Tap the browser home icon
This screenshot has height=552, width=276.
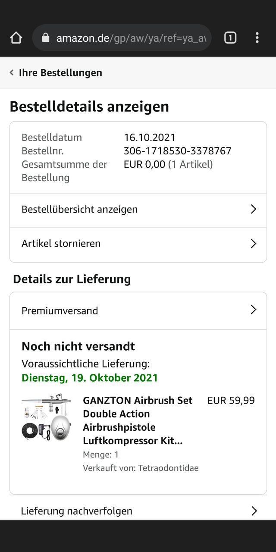pyautogui.click(x=16, y=38)
